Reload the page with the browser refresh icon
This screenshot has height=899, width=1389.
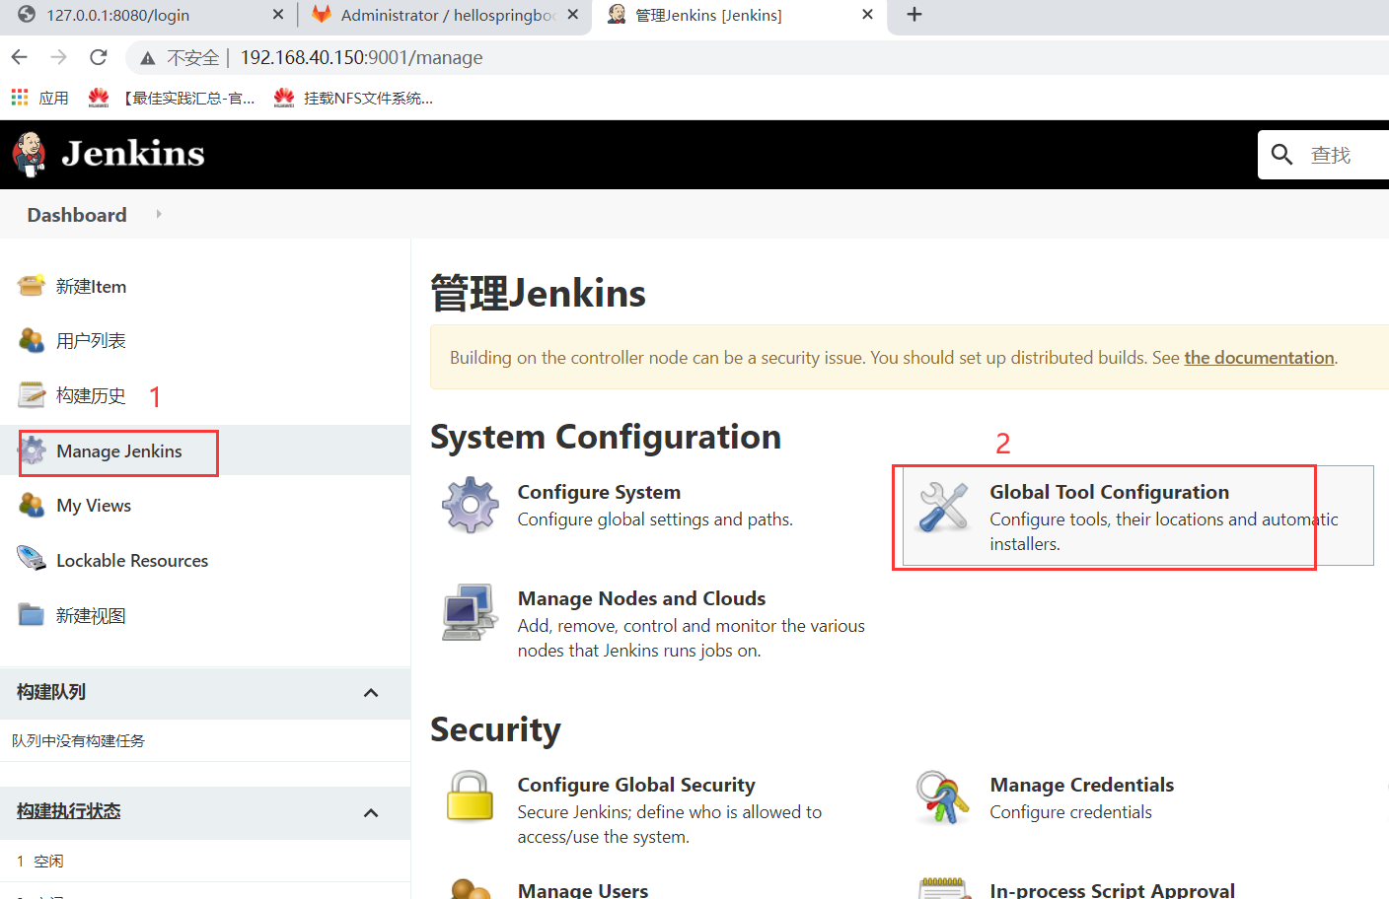click(x=99, y=57)
